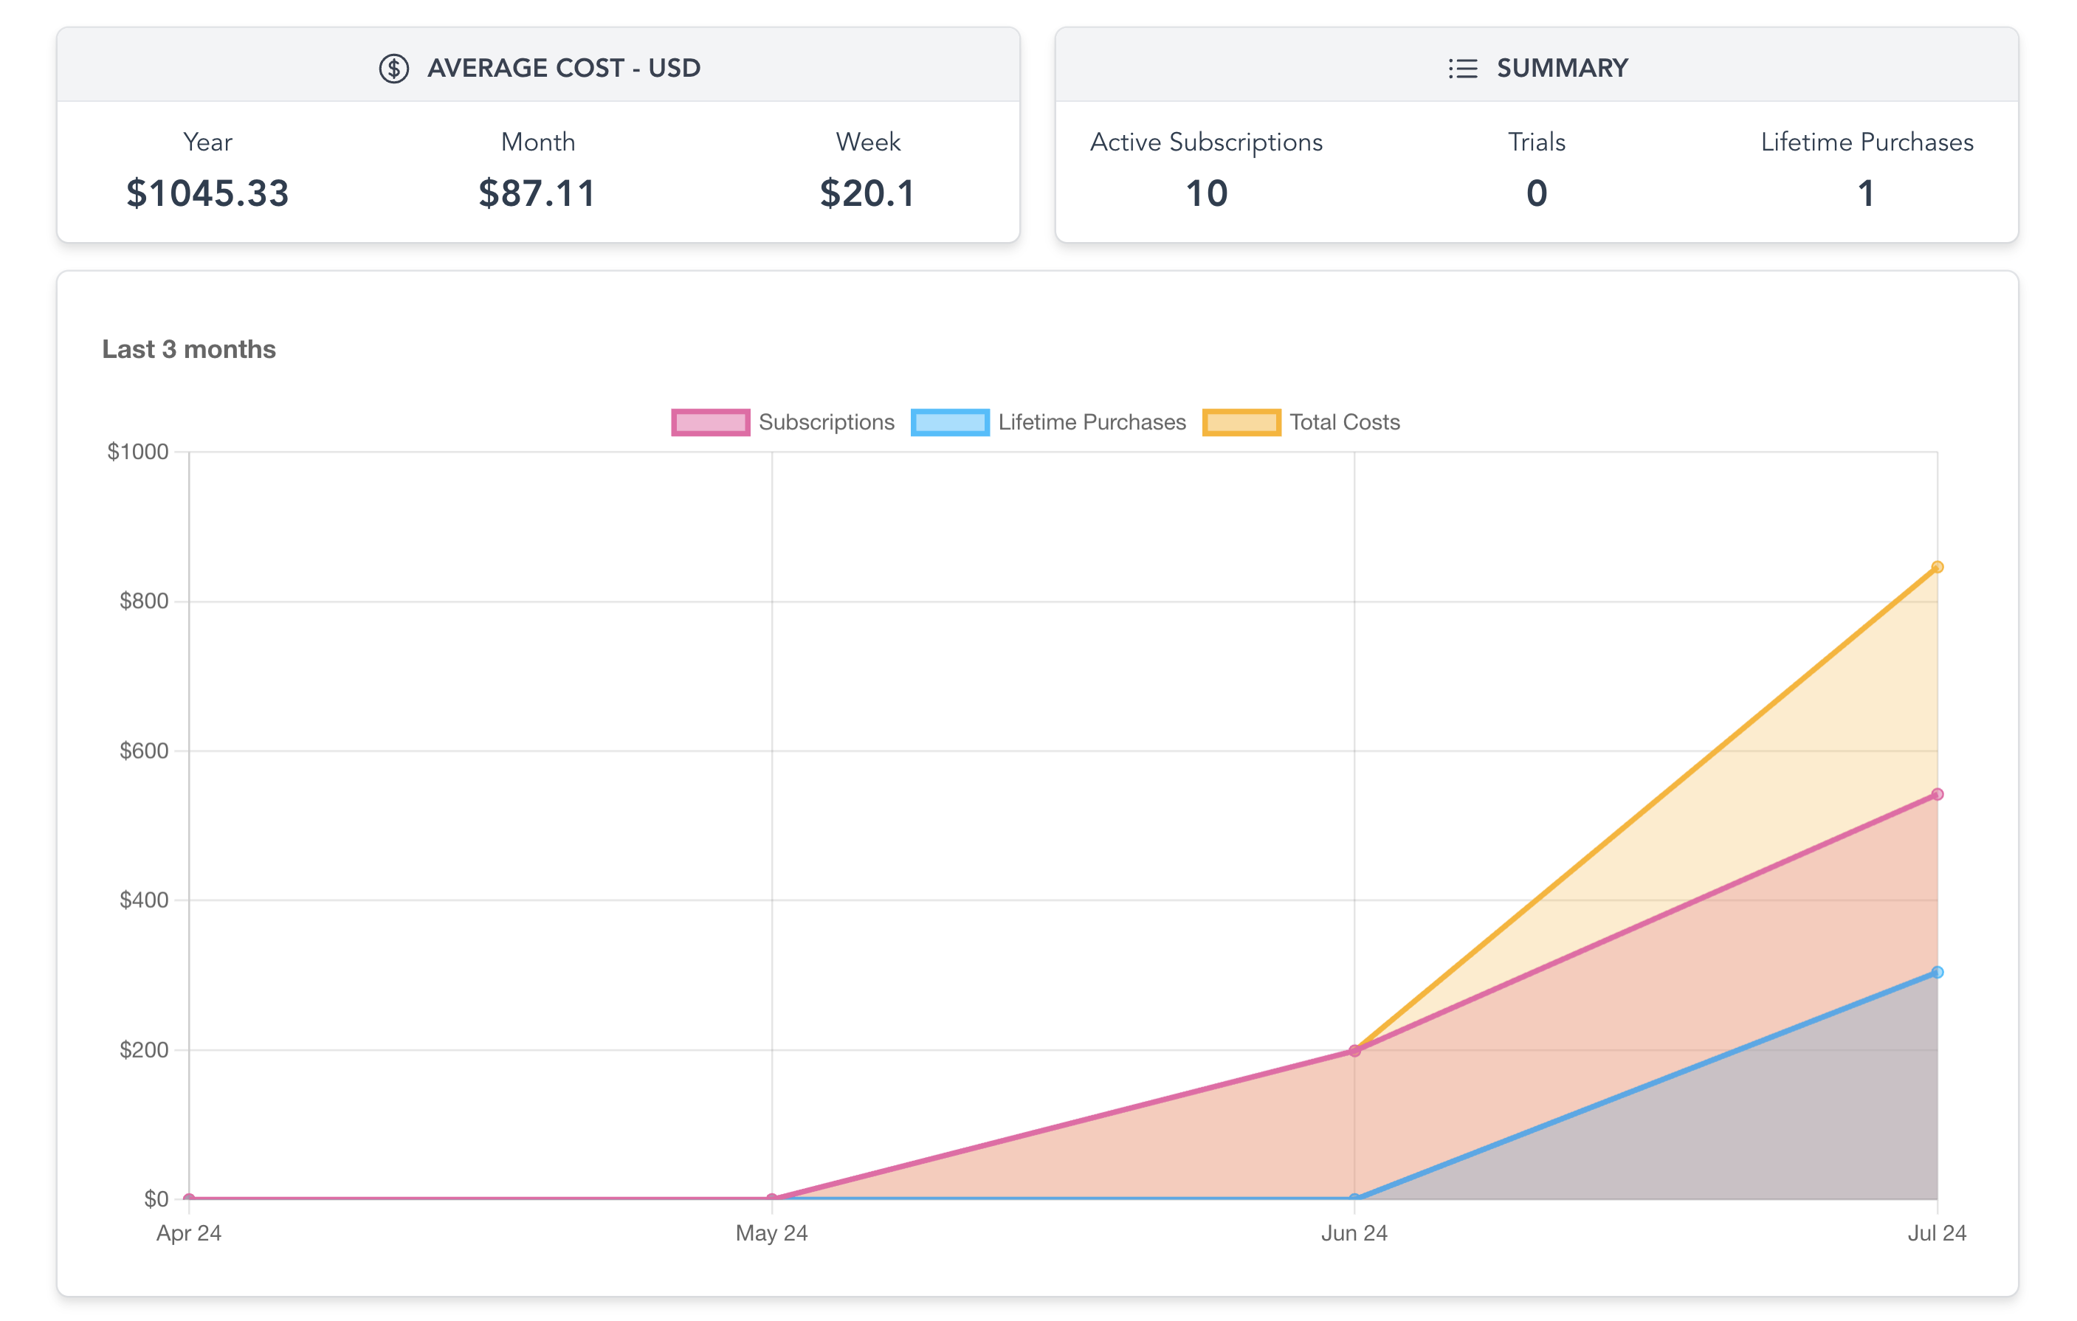Toggle the Subscriptions legend swatch
This screenshot has height=1321, width=2077.
pyautogui.click(x=710, y=423)
